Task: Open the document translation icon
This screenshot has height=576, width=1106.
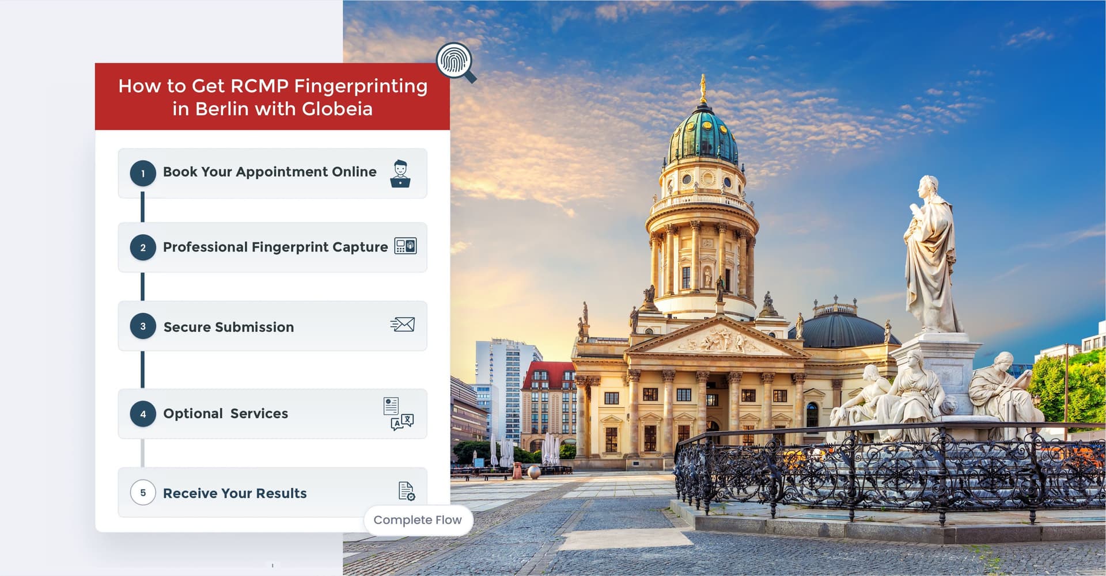Action: click(x=398, y=414)
